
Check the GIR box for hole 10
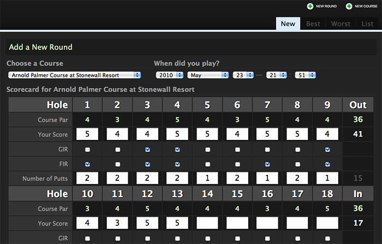(x=87, y=239)
